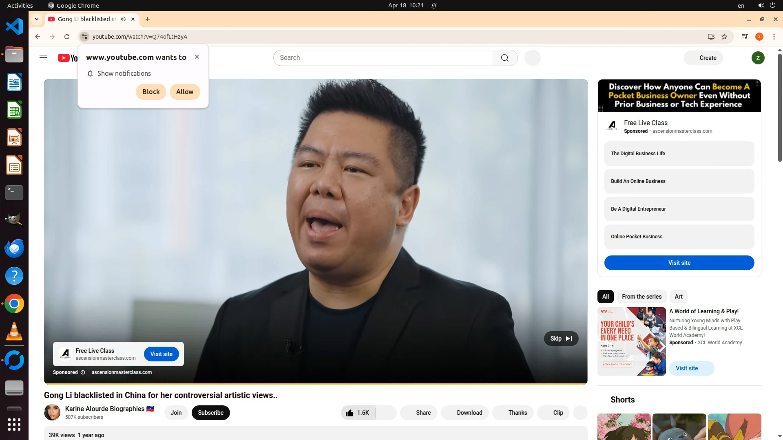783x440 pixels.
Task: Click the like thumbs-up button
Action: coord(358,413)
